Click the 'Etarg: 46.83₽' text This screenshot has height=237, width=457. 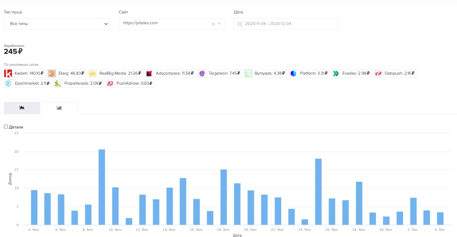71,73
